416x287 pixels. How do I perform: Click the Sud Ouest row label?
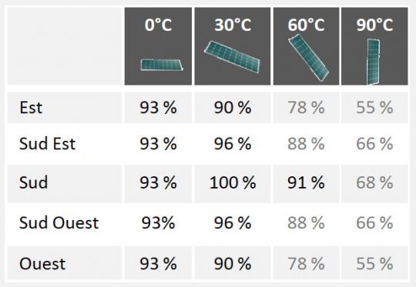tap(59, 222)
